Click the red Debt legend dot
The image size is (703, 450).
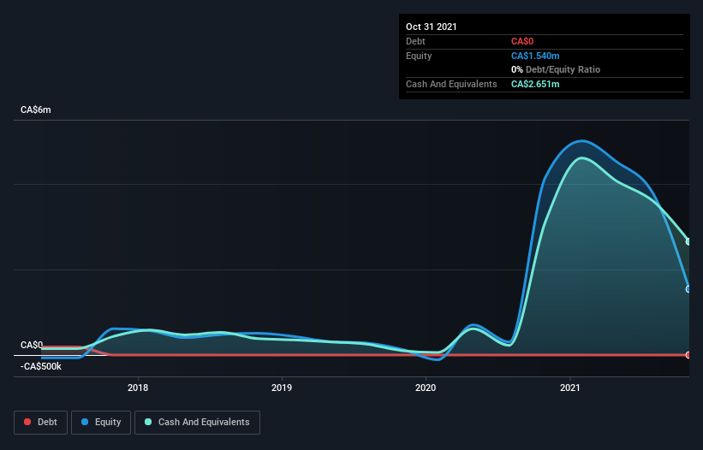(27, 422)
